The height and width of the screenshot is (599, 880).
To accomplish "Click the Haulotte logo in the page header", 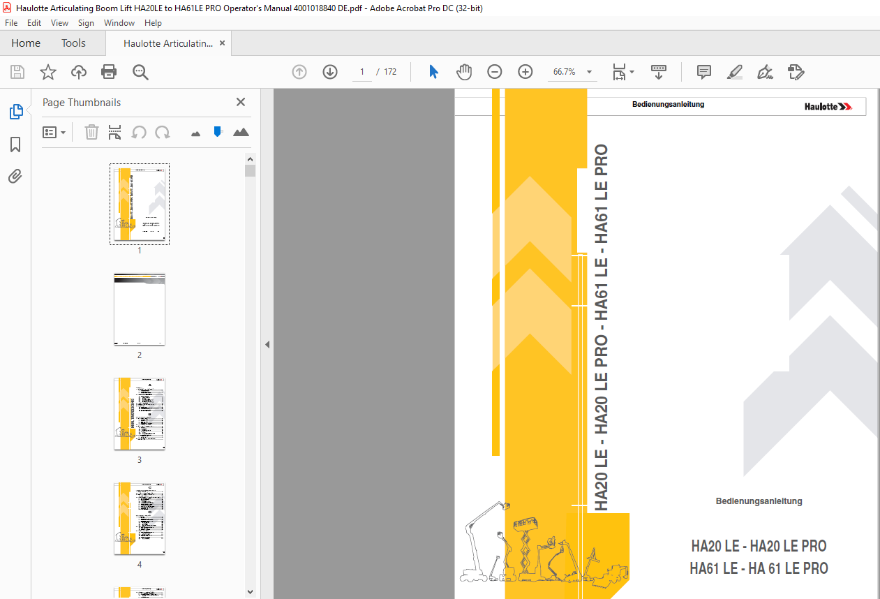I will (828, 107).
